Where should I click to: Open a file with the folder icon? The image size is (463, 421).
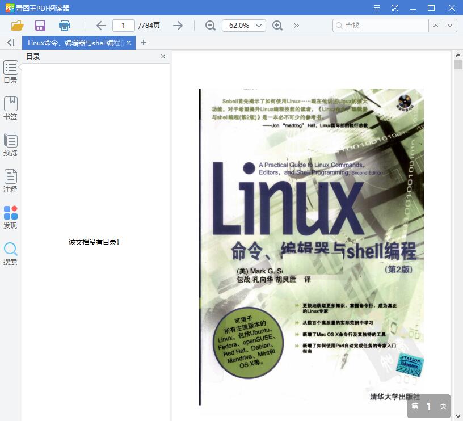(x=17, y=26)
